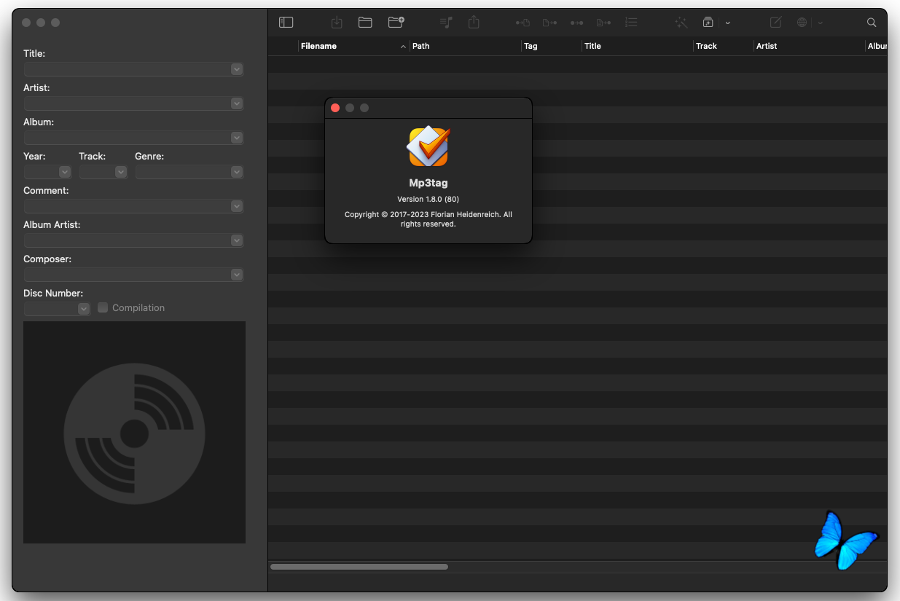Expand the Genre dropdown arrow

236,172
